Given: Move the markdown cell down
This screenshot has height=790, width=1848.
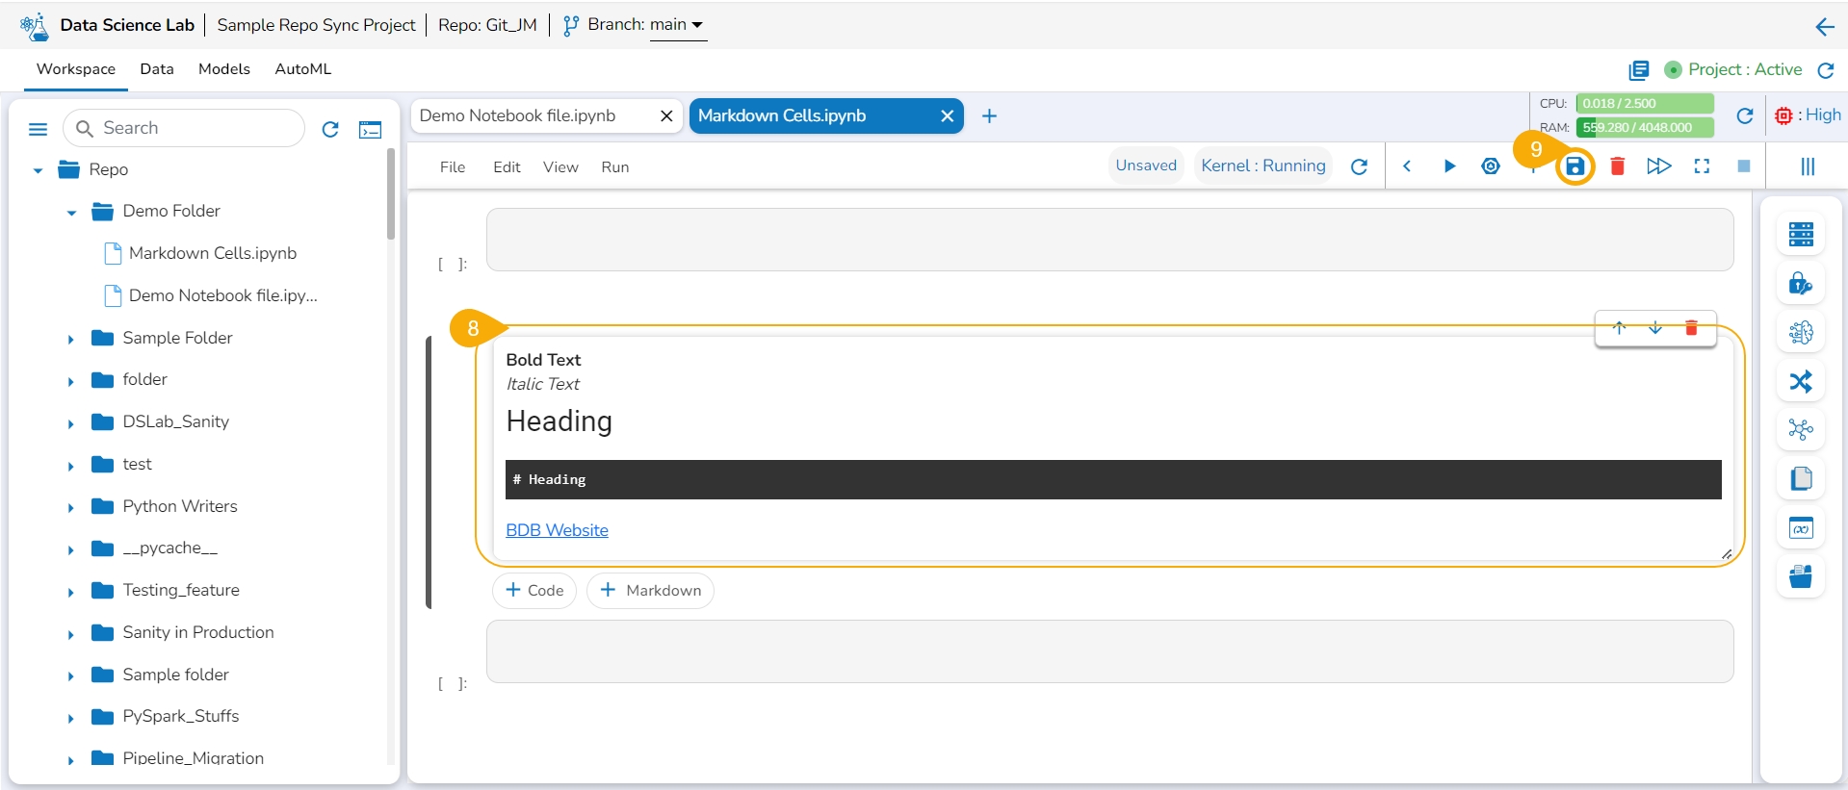Looking at the screenshot, I should [x=1655, y=328].
